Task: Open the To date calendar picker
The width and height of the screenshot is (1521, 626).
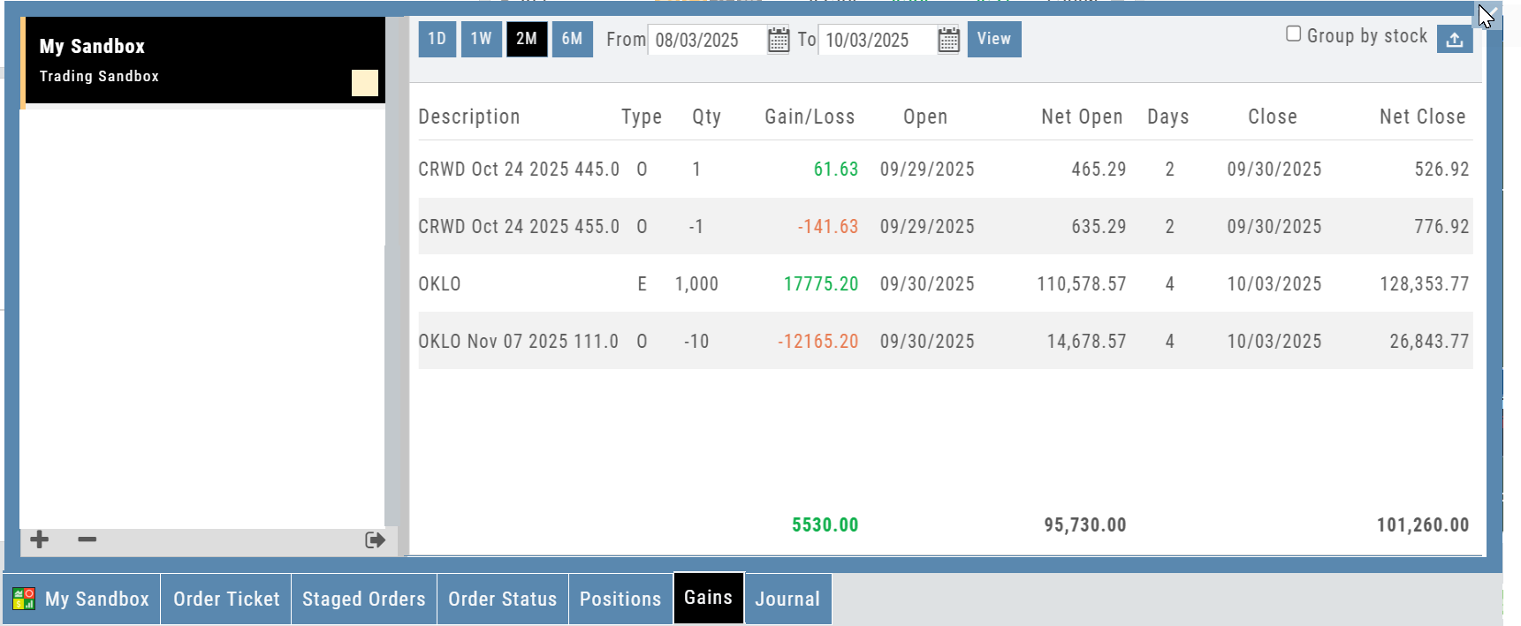Action: 948,40
